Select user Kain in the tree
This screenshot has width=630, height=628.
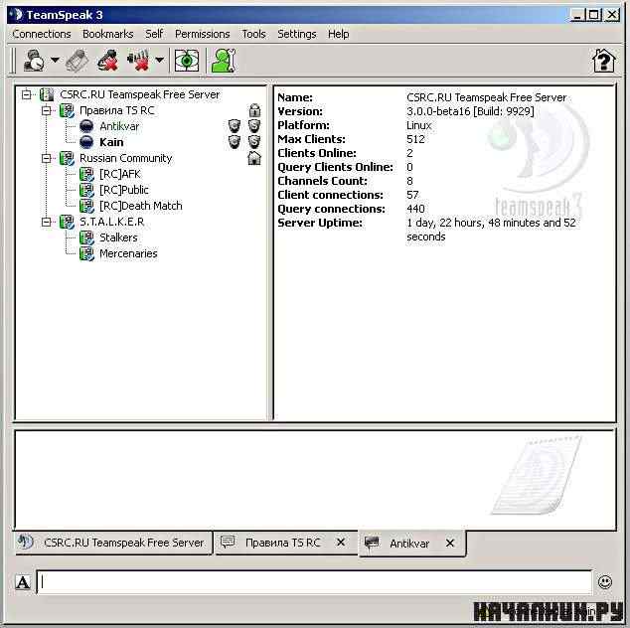(111, 142)
